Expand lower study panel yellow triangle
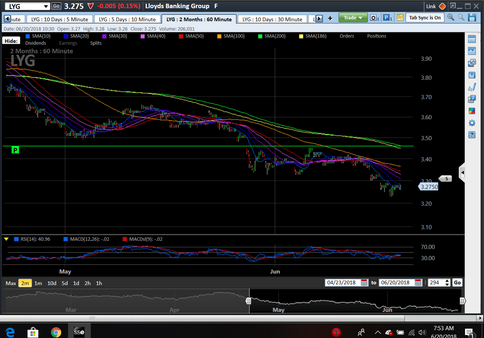 point(6,239)
